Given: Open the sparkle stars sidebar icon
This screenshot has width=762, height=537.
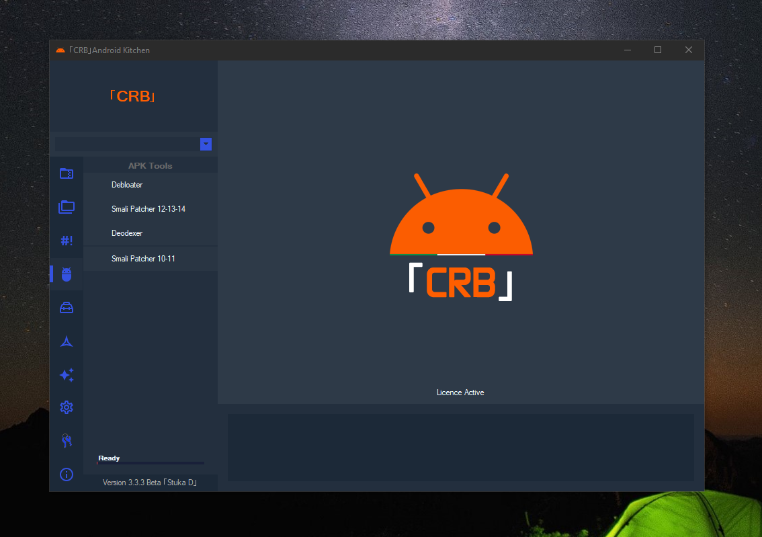Looking at the screenshot, I should (x=67, y=374).
